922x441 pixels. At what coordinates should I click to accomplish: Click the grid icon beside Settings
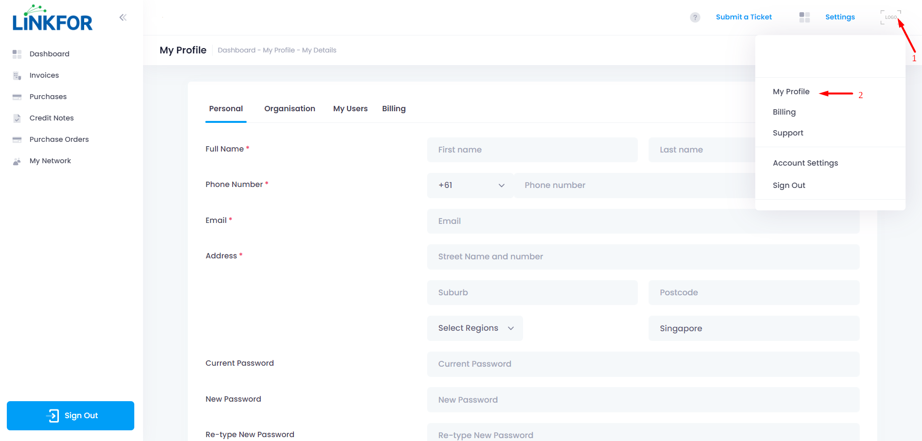pyautogui.click(x=804, y=17)
